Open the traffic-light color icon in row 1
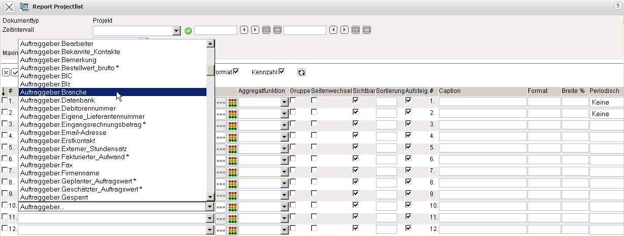The height and width of the screenshot is (236, 624). pos(233,102)
